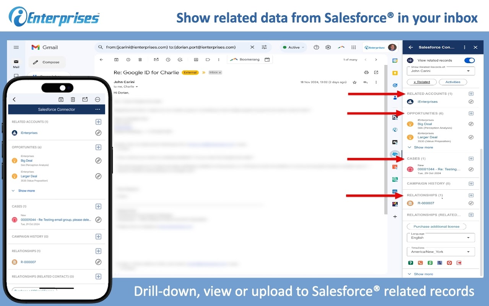The height and width of the screenshot is (306, 489).
Task: Add a new opportunity in side panel
Action: [471, 114]
